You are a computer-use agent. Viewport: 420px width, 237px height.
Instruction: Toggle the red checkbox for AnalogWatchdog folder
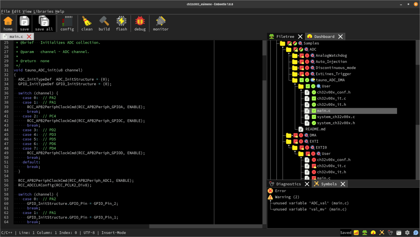coord(301,56)
